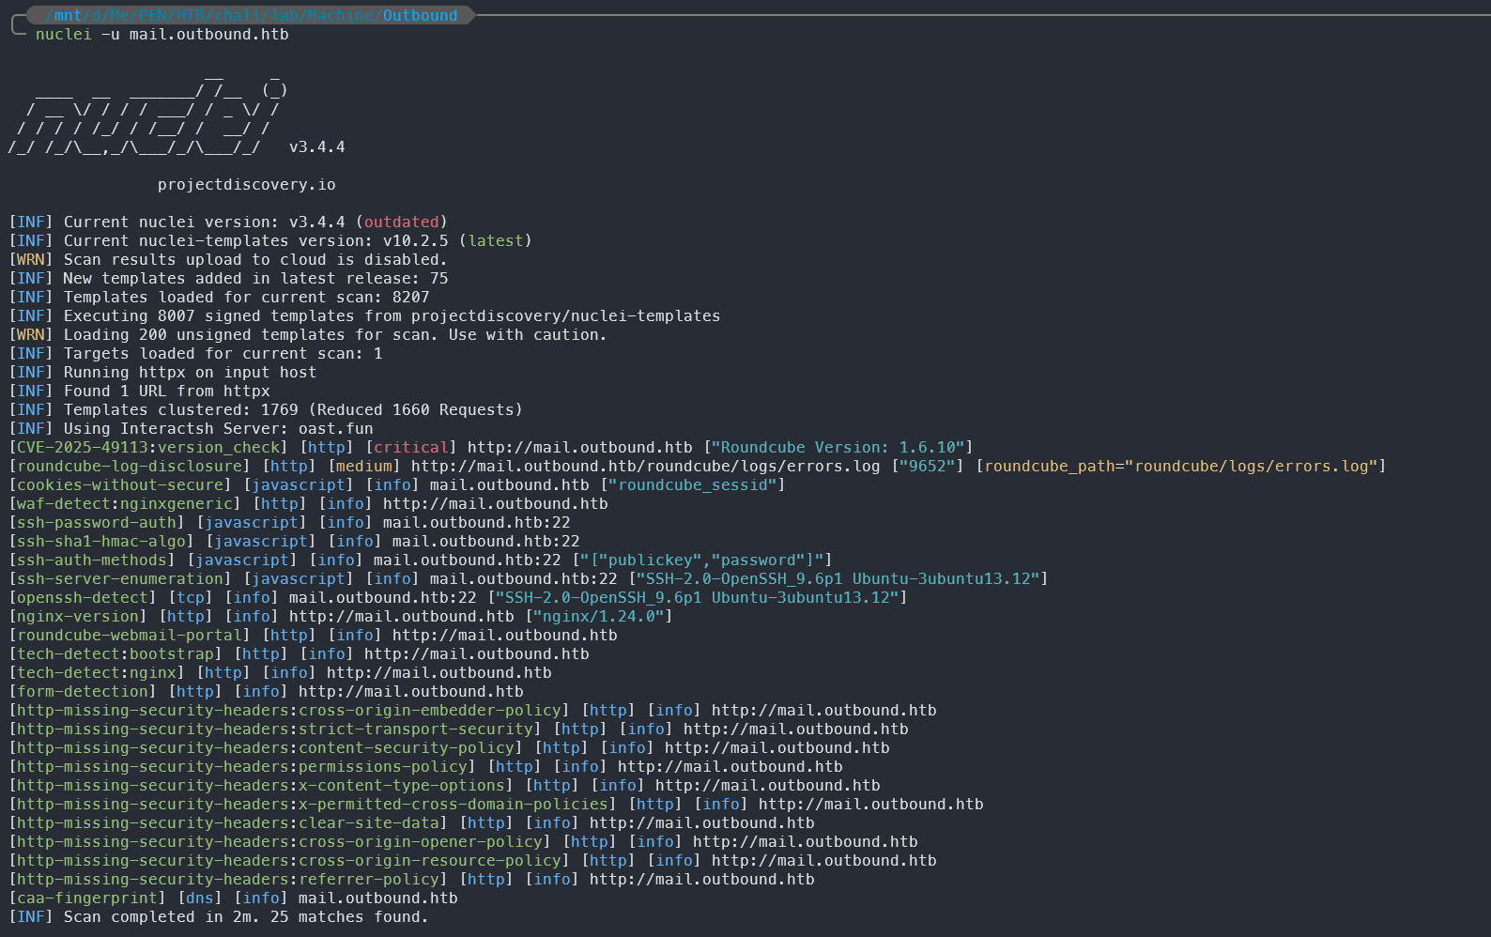Click the 'ssh-sha1-hmac-algo' template ID

coord(101,542)
